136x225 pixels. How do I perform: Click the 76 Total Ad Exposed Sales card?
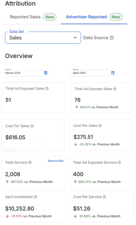point(101,98)
